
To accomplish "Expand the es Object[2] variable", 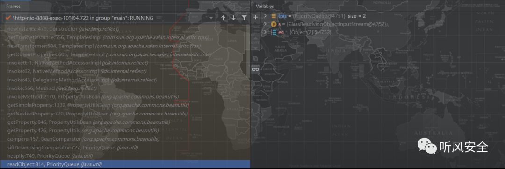I will [x=265, y=33].
